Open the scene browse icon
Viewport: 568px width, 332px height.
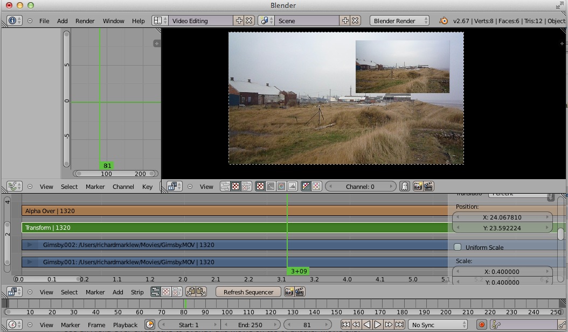[x=266, y=20]
